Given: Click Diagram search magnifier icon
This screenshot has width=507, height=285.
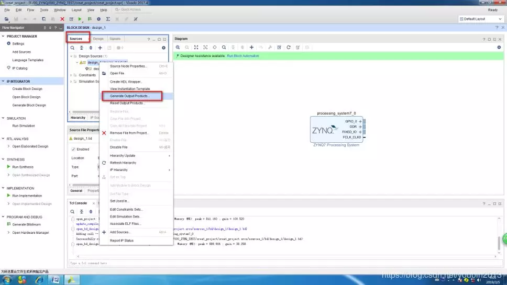Looking at the screenshot, I should tap(224, 47).
